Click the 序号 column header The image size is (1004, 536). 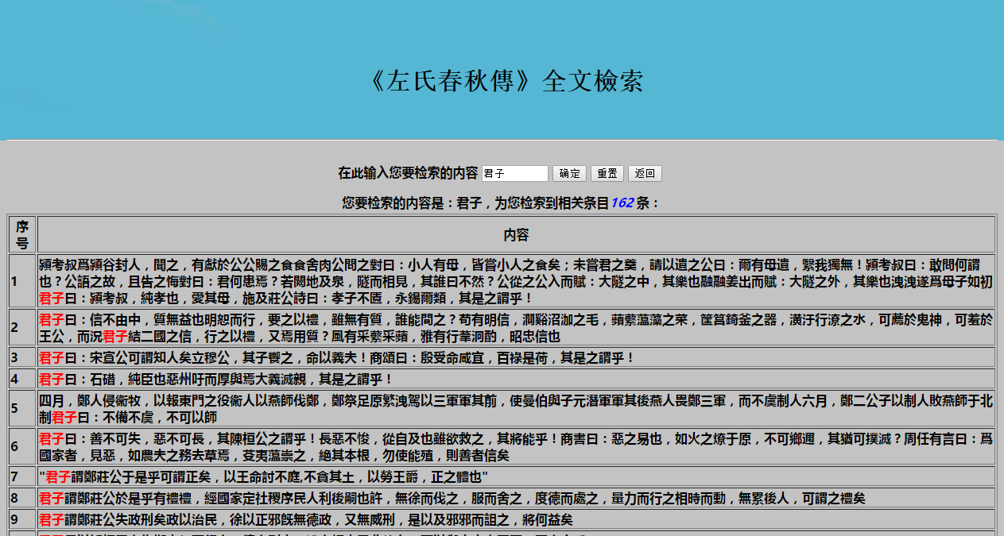pos(22,234)
